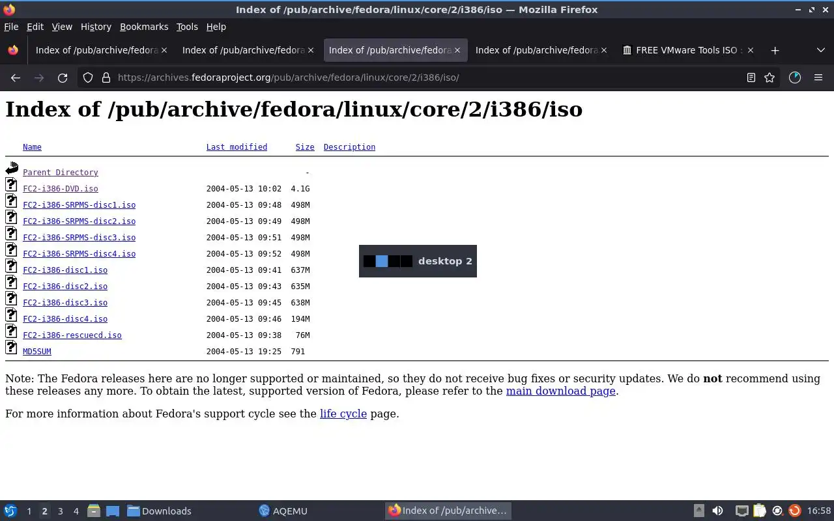Click the show desktop icon in taskbar
This screenshot has width=834, height=521.
click(112, 511)
